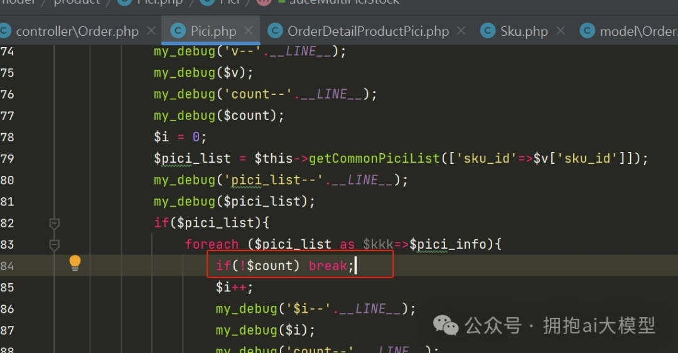Click 'if($pici_list){' on line 82
This screenshot has height=353, width=678.
point(212,223)
